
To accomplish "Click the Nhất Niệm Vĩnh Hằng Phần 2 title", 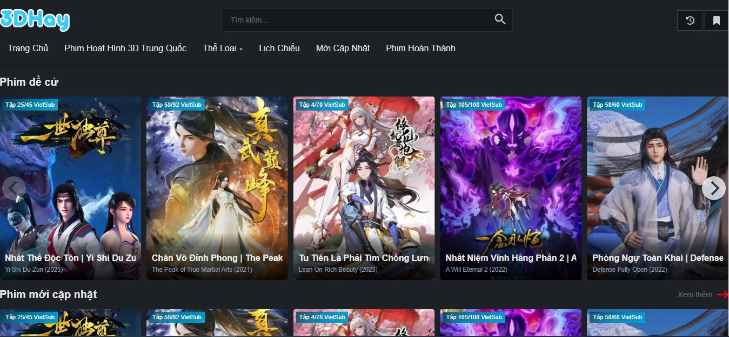I will tap(511, 258).
